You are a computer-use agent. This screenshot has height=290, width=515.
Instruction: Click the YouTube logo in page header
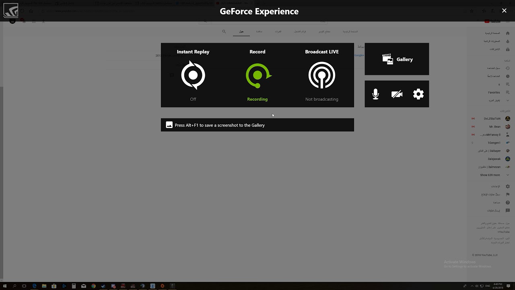point(493,21)
